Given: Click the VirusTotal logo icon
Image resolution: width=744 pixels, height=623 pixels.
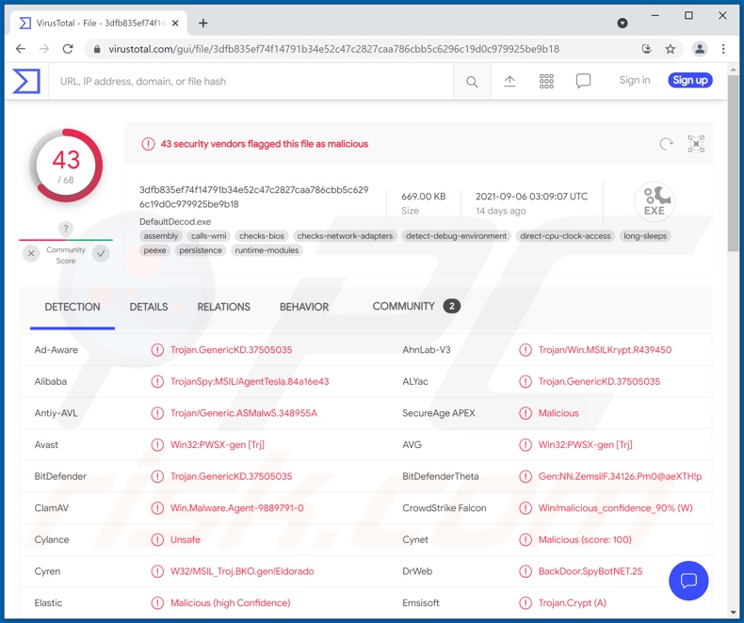Looking at the screenshot, I should click(26, 81).
